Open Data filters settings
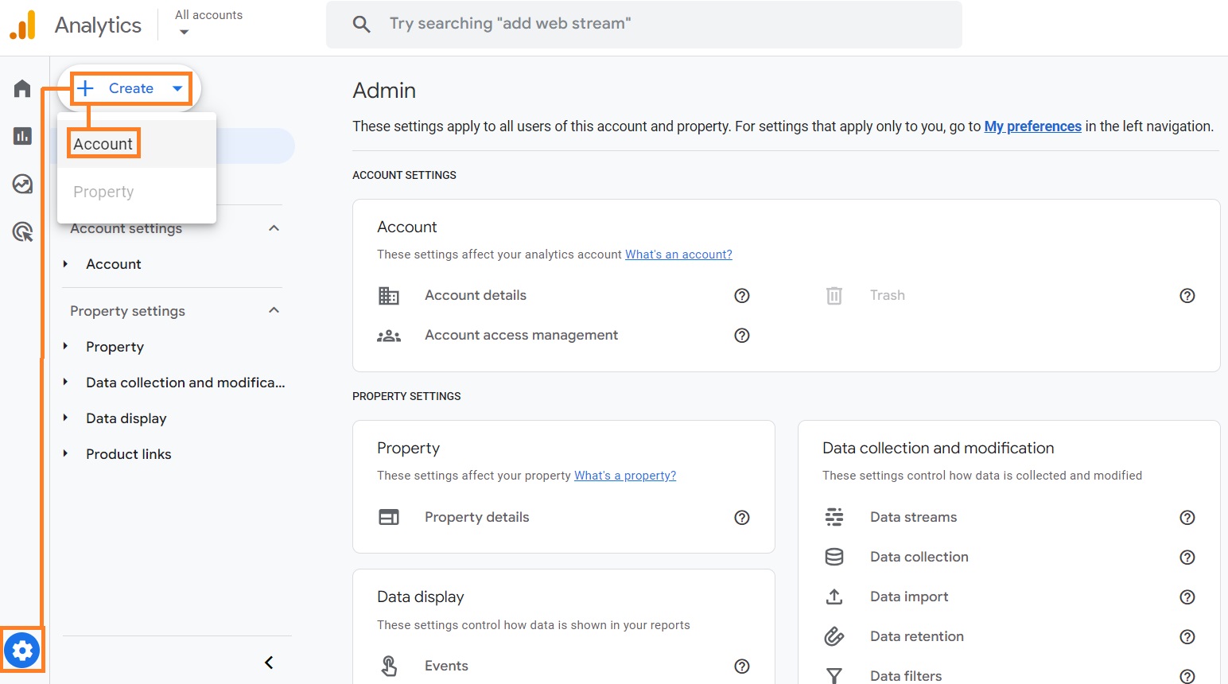This screenshot has height=684, width=1228. click(906, 676)
